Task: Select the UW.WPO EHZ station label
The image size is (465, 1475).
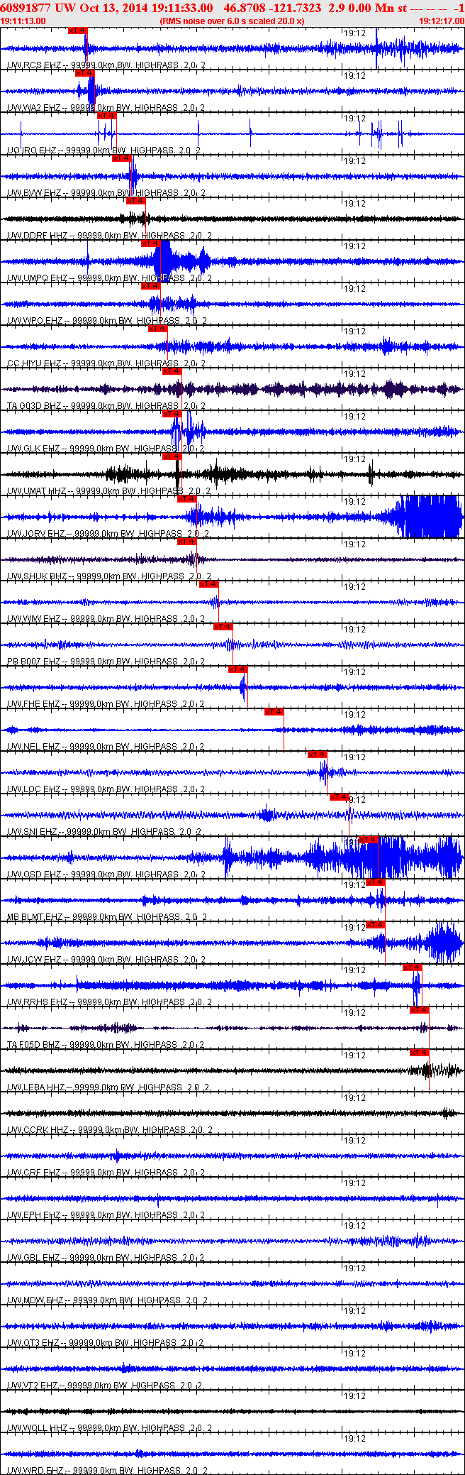Action: click(x=35, y=321)
